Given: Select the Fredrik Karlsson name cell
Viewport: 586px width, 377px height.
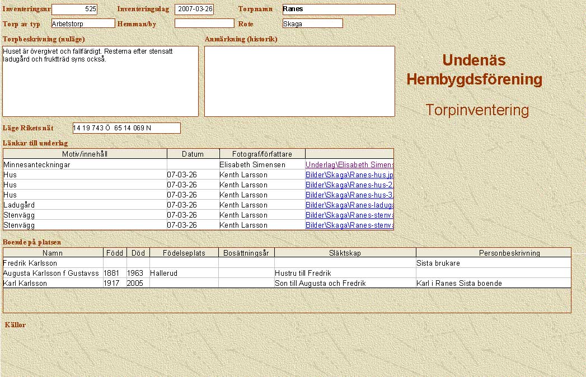Looking at the screenshot, I should 53,263.
